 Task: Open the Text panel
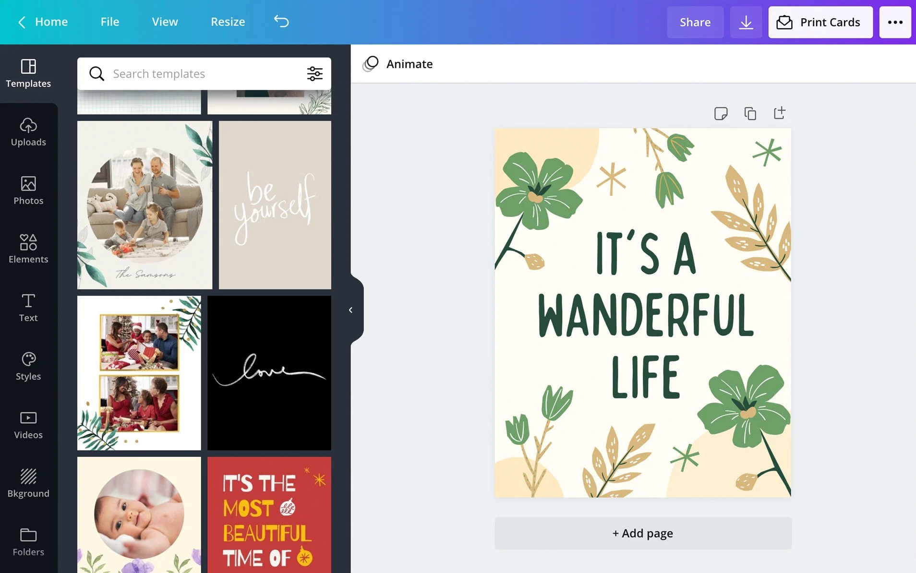click(28, 309)
